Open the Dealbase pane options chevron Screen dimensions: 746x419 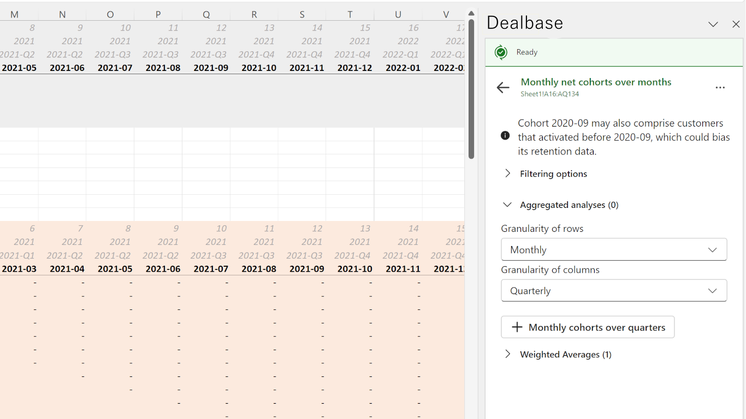tap(713, 24)
